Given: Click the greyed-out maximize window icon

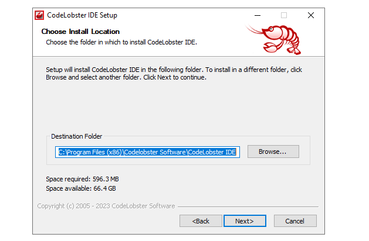Looking at the screenshot, I should 284,15.
